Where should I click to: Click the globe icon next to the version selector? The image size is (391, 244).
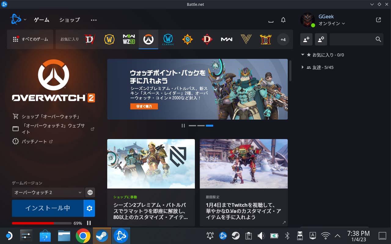click(90, 192)
